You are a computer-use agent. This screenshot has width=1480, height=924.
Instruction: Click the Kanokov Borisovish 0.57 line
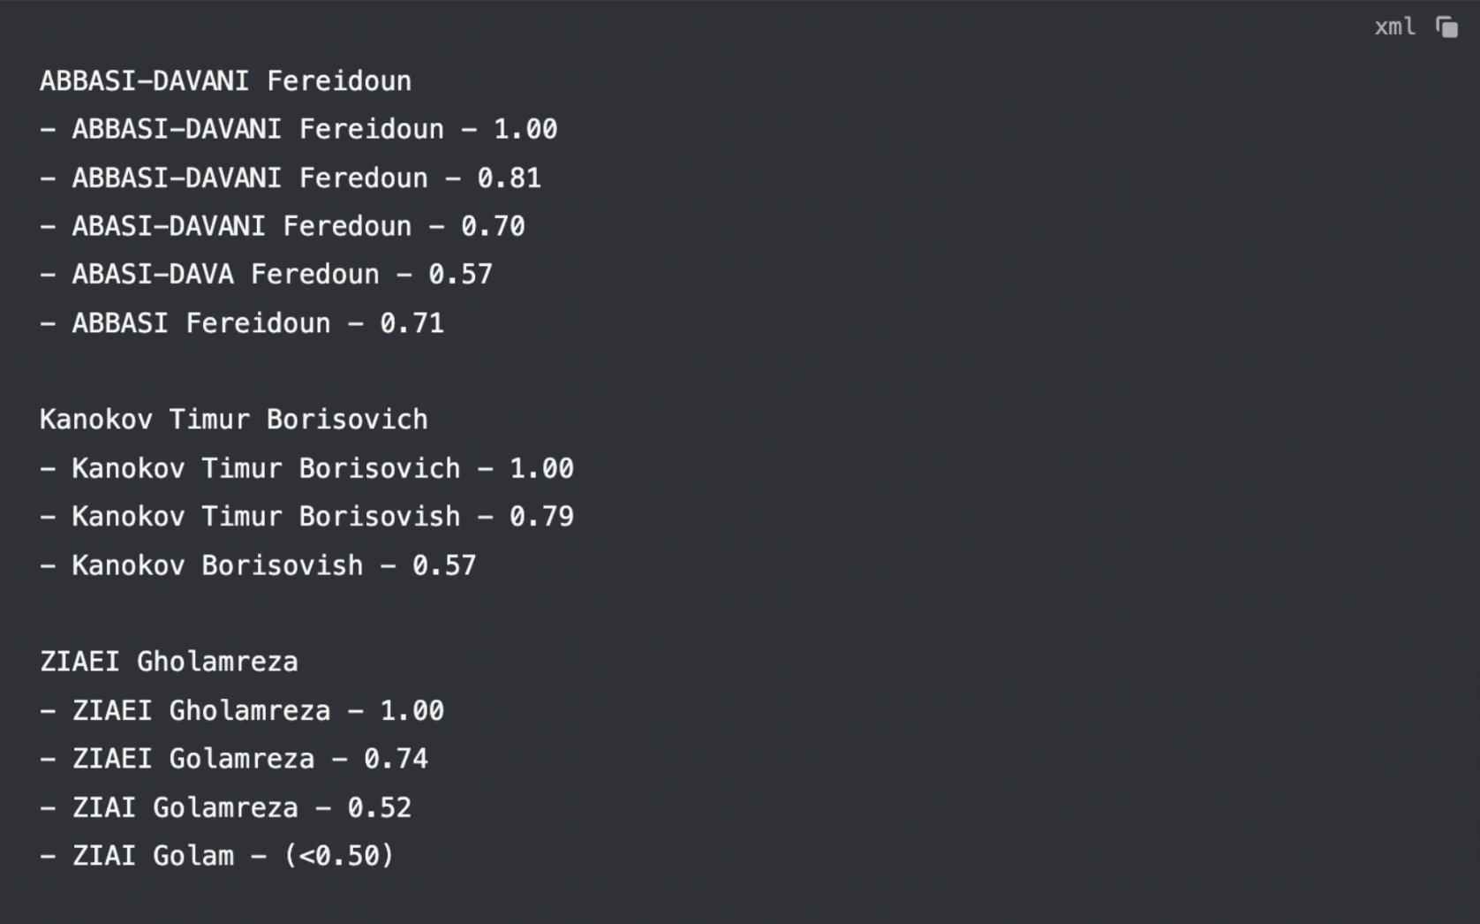coord(258,564)
